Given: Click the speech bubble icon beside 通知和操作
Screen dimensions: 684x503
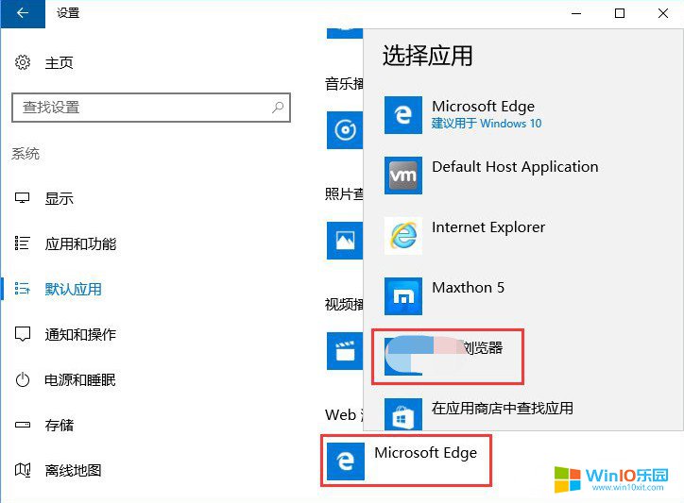Looking at the screenshot, I should coord(23,334).
